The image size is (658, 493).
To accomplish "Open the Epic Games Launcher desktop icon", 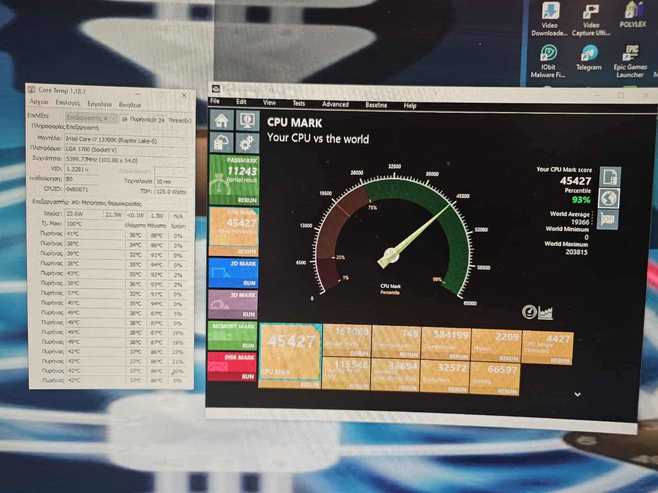I will click(x=631, y=61).
